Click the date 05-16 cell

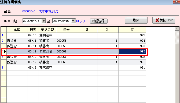[x=33, y=68]
